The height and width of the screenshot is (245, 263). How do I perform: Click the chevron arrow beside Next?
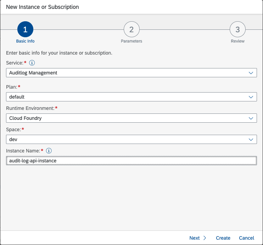(205, 238)
